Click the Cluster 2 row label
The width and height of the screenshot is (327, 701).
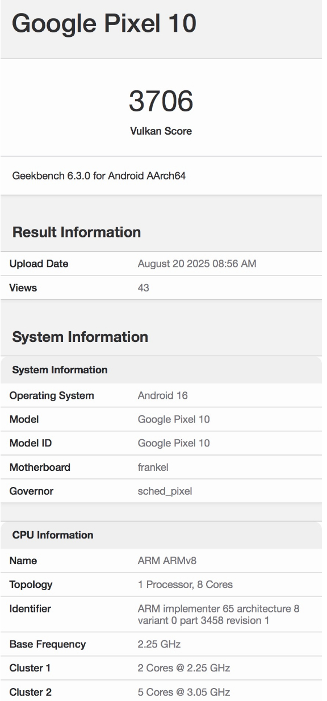pos(31,692)
